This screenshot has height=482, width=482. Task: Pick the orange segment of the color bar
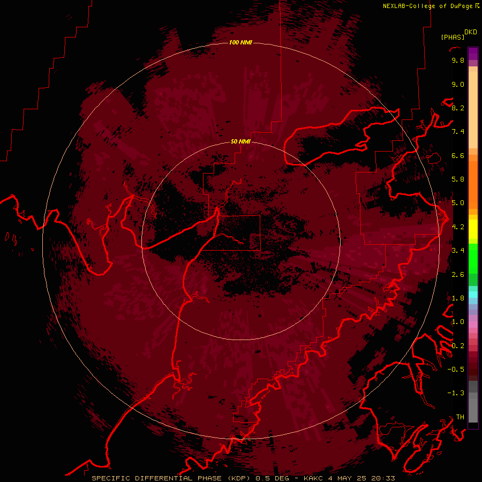pyautogui.click(x=473, y=185)
